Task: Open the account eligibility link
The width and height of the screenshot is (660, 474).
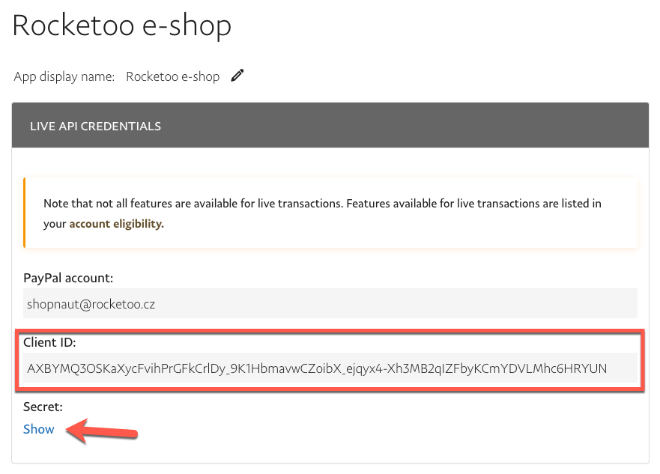Action: tap(116, 223)
